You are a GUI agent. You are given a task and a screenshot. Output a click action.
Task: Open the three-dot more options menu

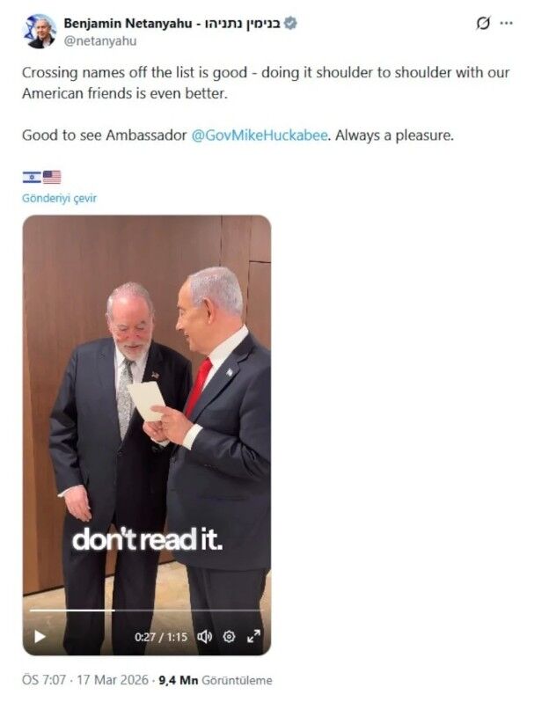506,23
